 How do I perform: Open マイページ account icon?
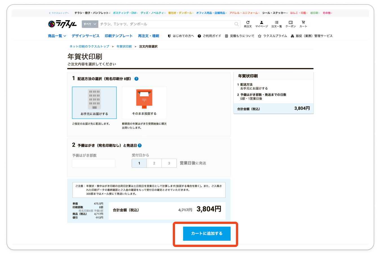coord(262,24)
